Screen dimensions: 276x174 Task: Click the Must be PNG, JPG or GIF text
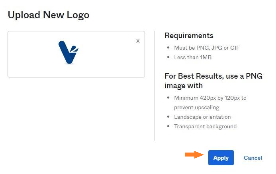click(207, 48)
